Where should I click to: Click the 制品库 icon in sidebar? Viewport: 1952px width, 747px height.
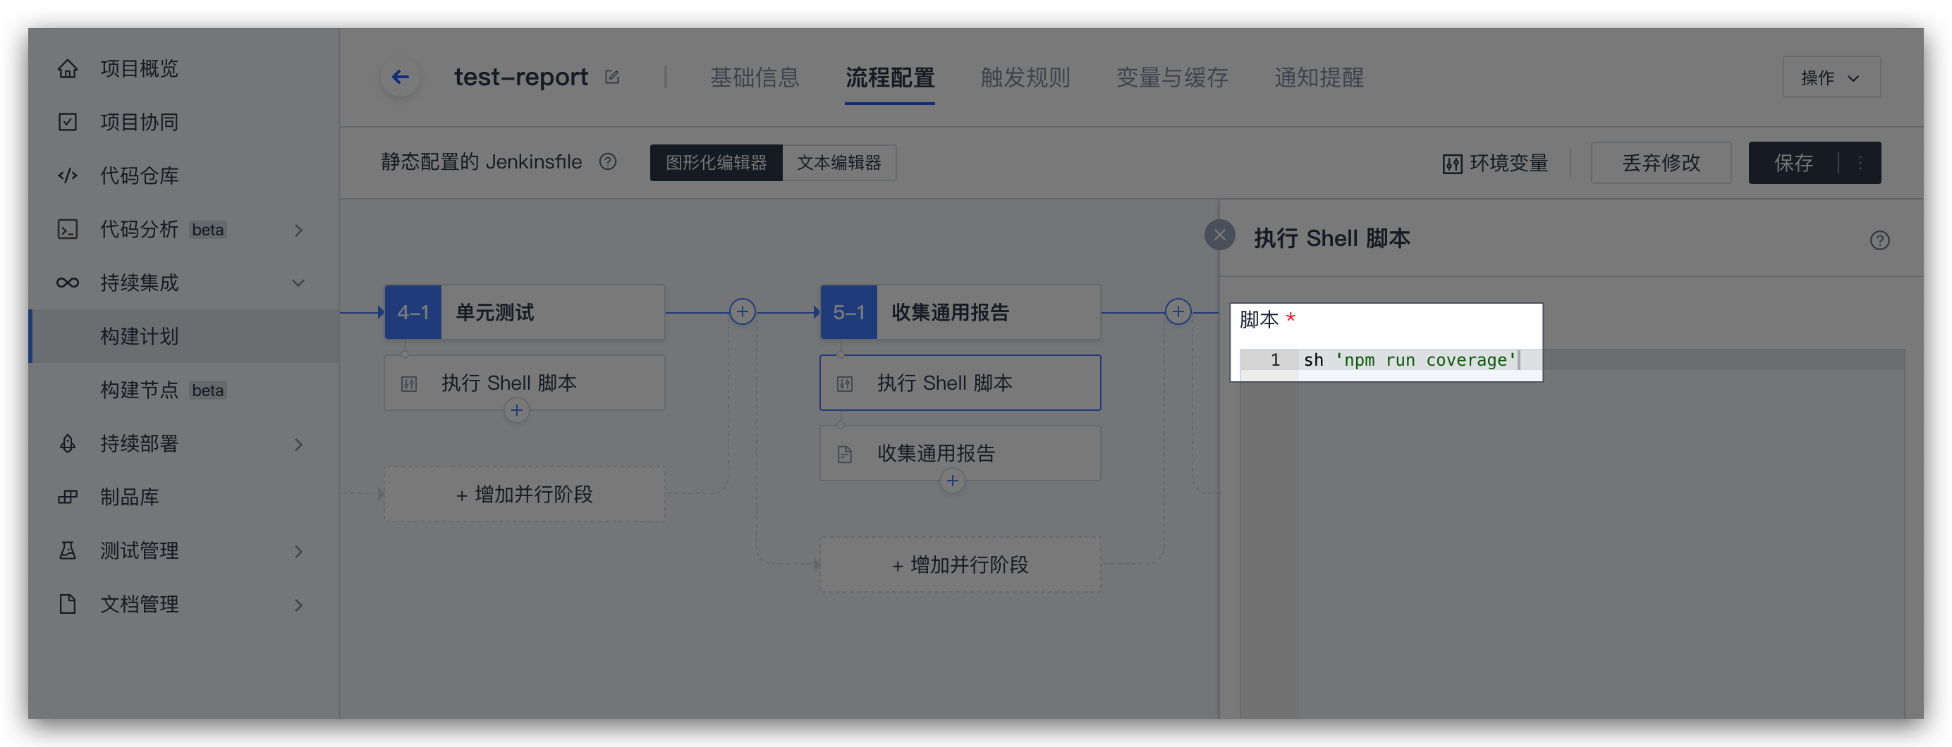68,497
